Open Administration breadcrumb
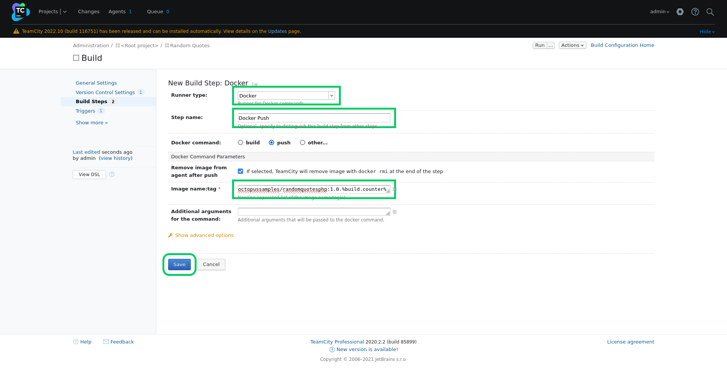Viewport: 727px width, 376px height. [x=91, y=46]
